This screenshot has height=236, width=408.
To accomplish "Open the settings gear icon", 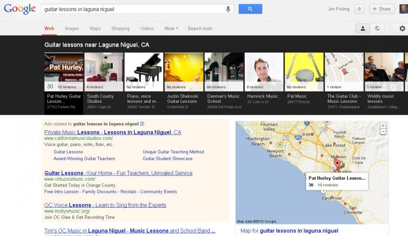I will (x=402, y=28).
